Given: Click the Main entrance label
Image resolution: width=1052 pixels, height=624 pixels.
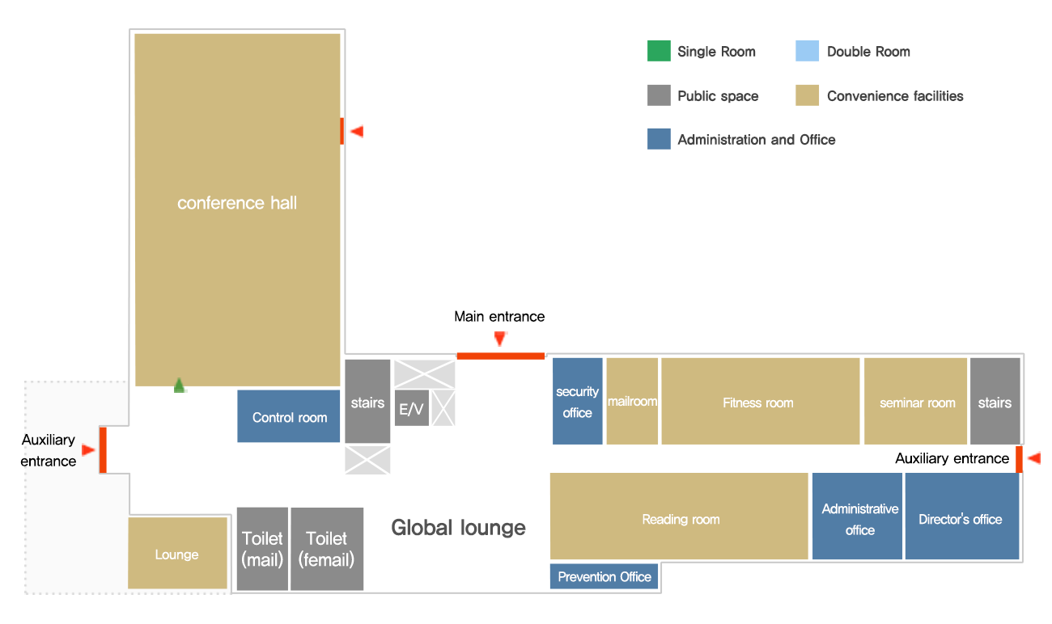Looking at the screenshot, I should [x=499, y=317].
